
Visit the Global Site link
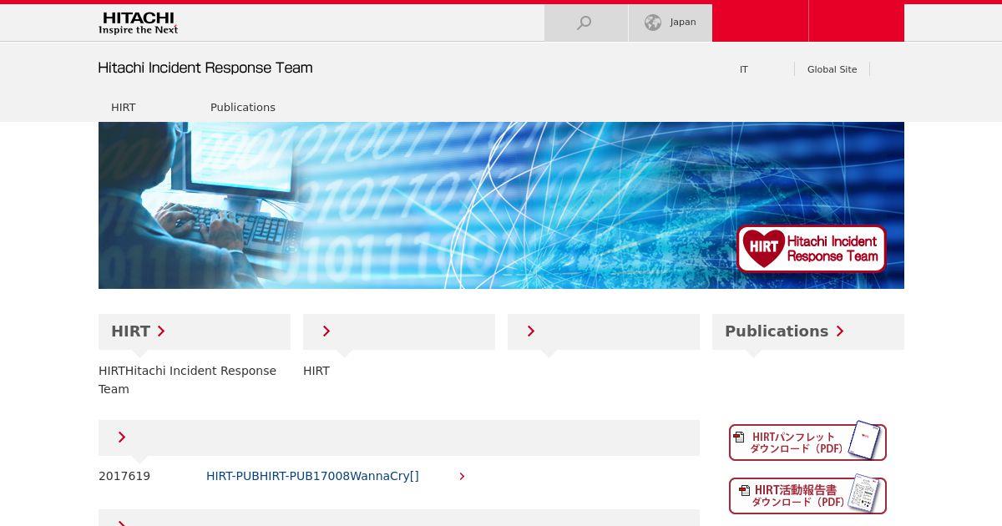click(x=832, y=69)
